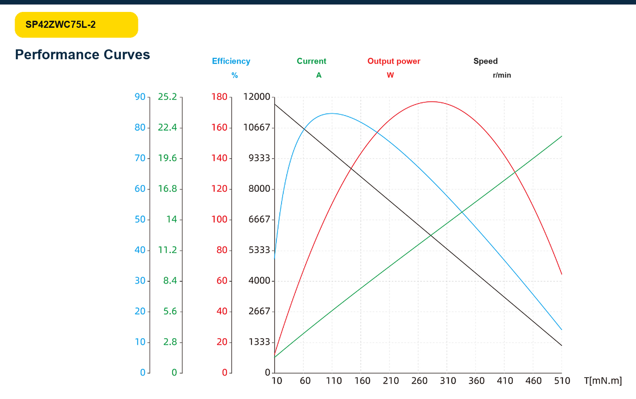
Task: Click the 260 torque axis value
Action: coord(419,381)
